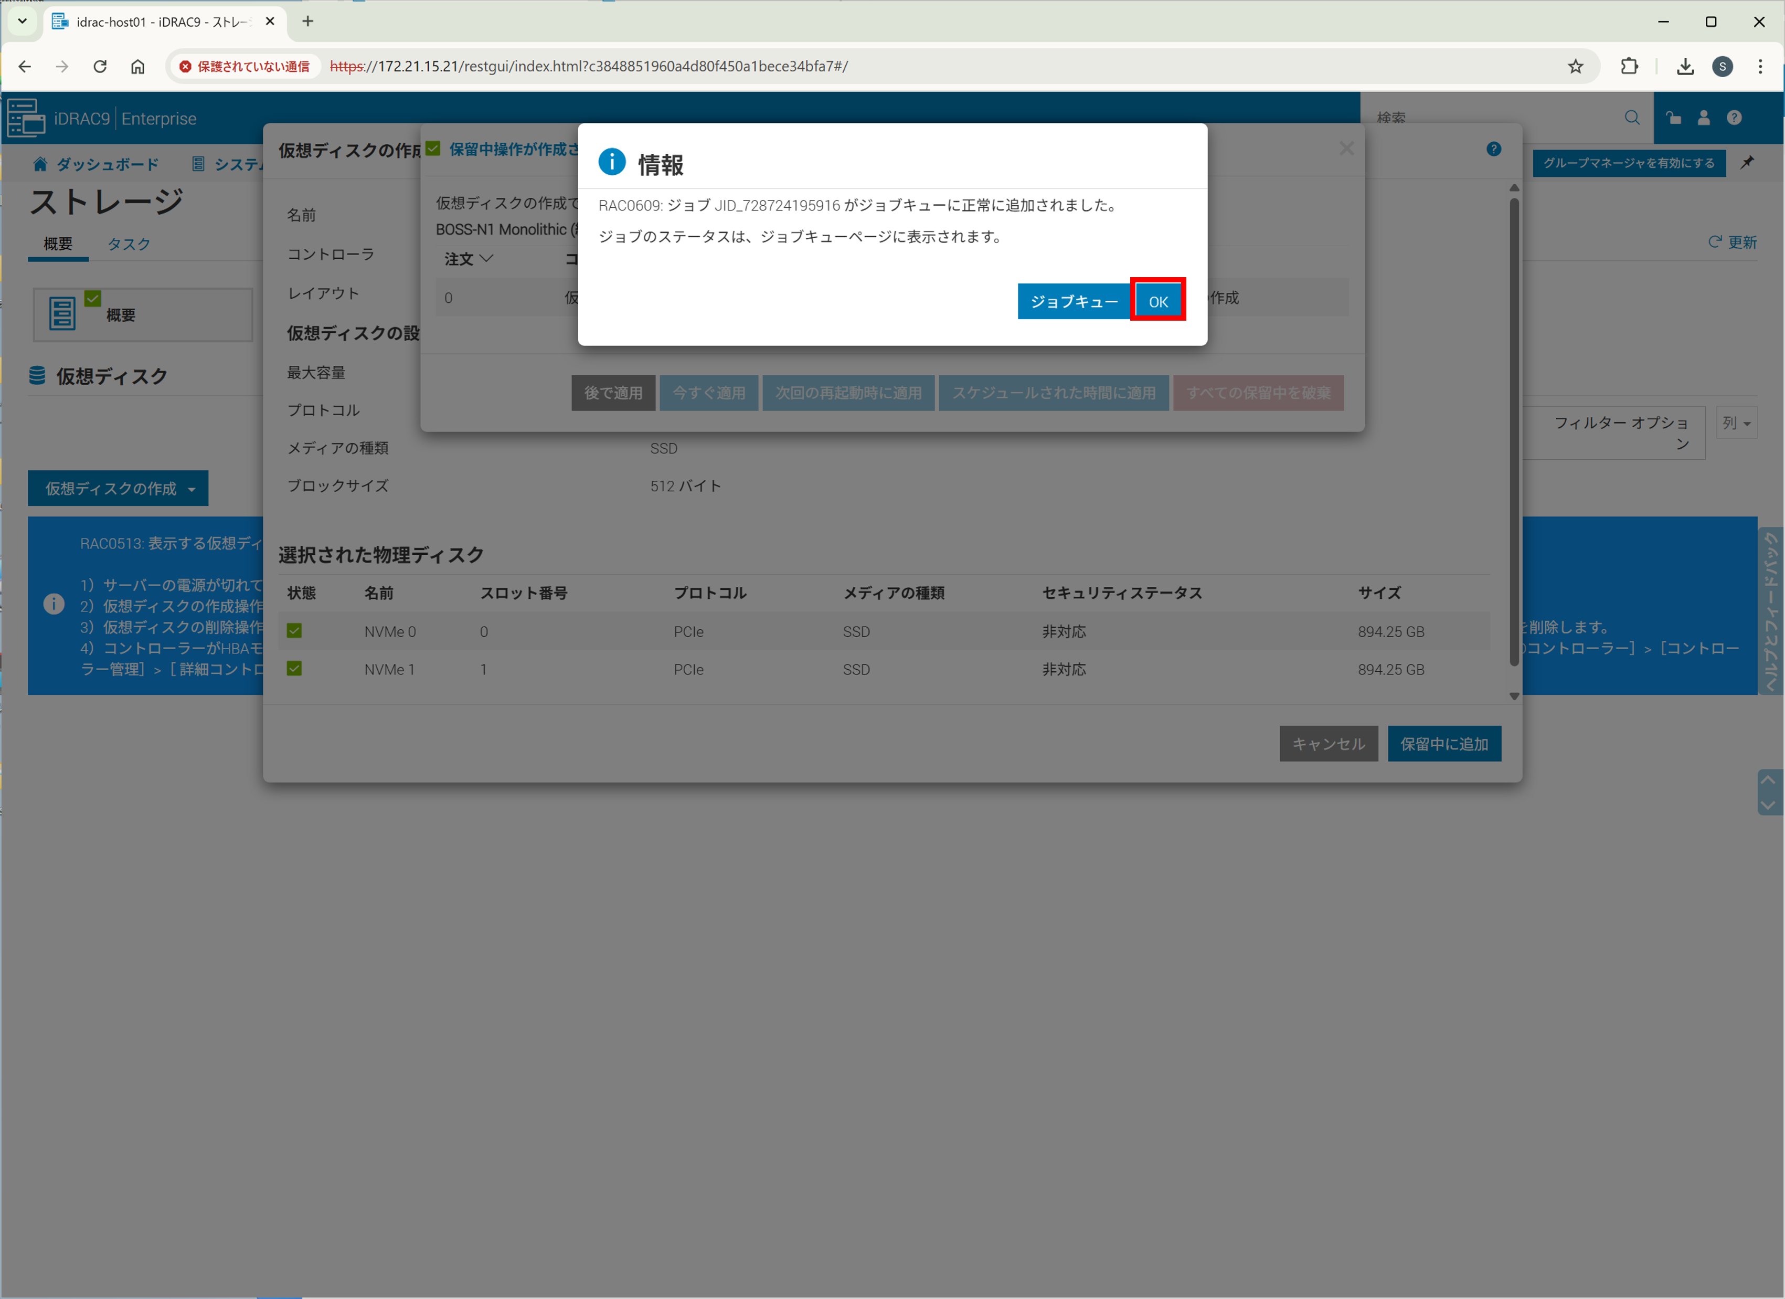The width and height of the screenshot is (1785, 1299).
Task: Switch to the タスク tab
Action: click(x=128, y=244)
